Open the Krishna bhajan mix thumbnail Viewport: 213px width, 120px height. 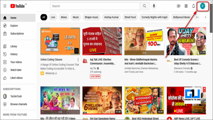pos(60,100)
